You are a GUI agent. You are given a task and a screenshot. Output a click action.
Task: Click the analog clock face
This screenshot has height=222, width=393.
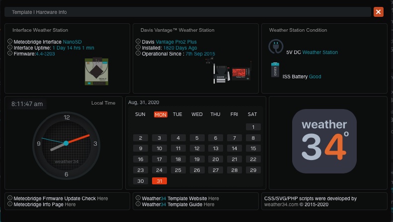click(66, 146)
